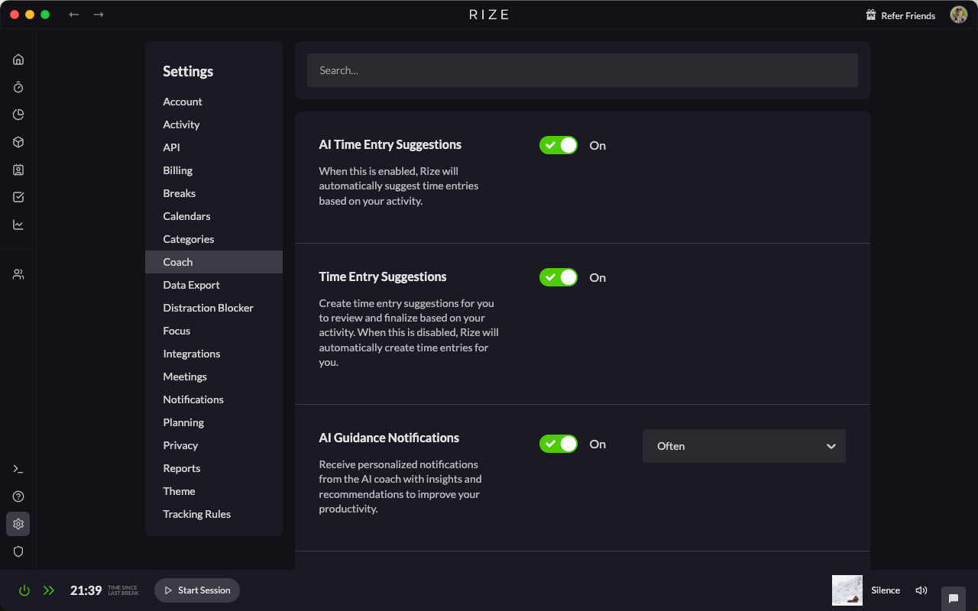The image size is (978, 611).
Task: Go to Focus settings
Action: pyautogui.click(x=214, y=331)
